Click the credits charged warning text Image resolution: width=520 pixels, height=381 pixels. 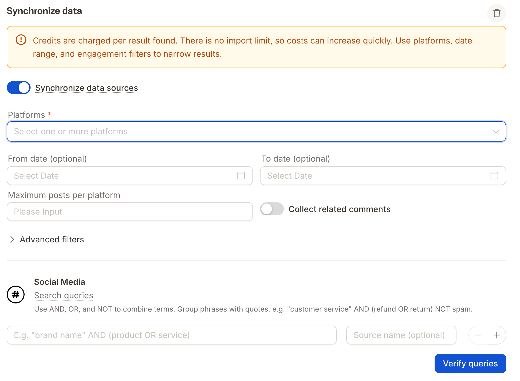[x=252, y=47]
